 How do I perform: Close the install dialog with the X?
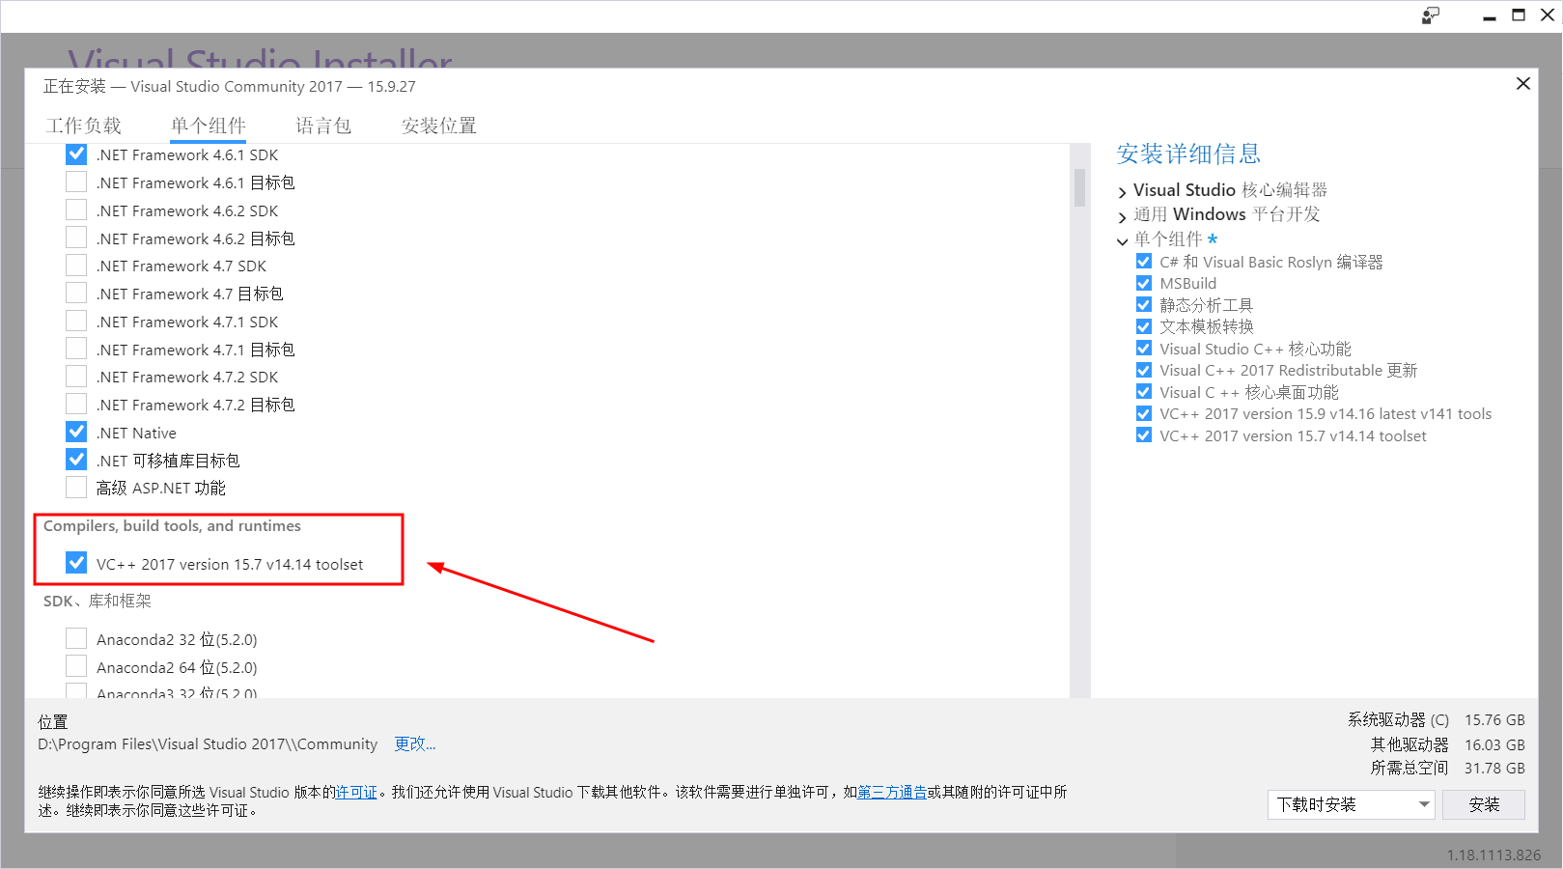tap(1523, 84)
